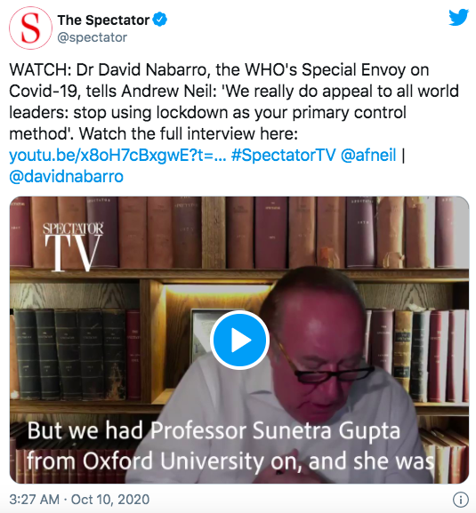Click the Spectator TV watermark logo
Screen dimensions: 476x513
tap(73, 246)
